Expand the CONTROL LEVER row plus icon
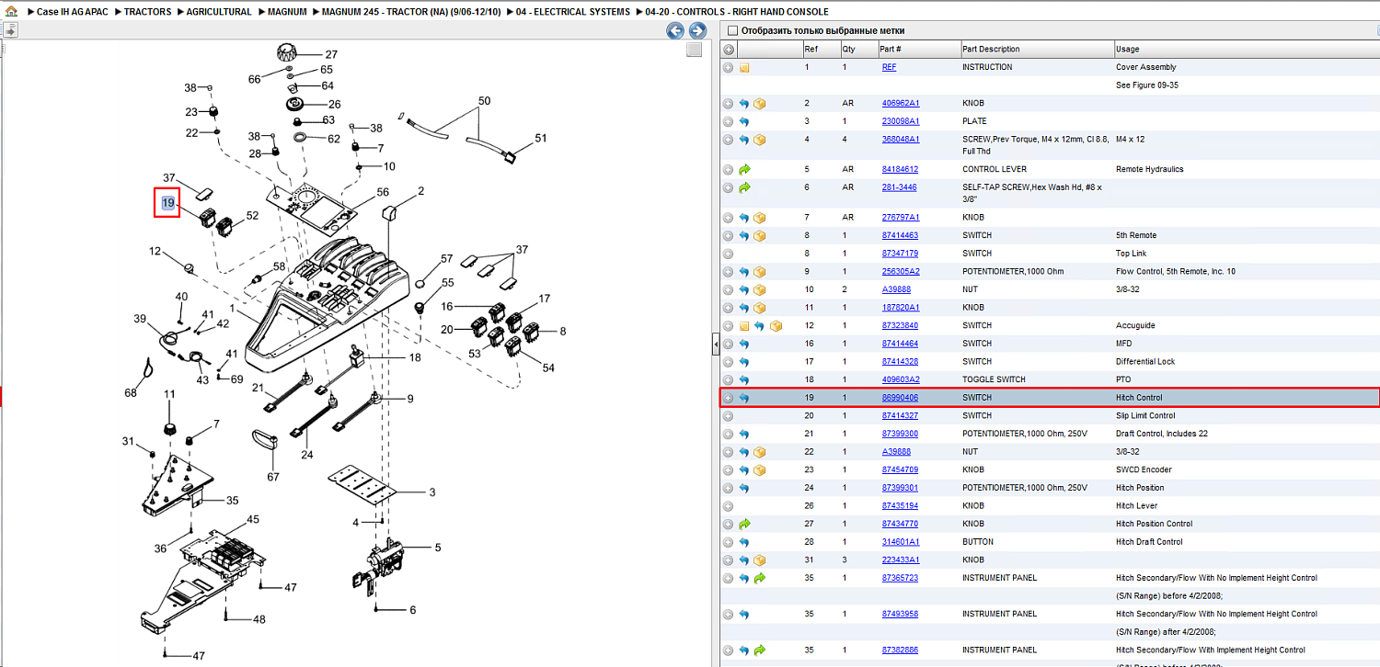The height and width of the screenshot is (667, 1380). coord(729,169)
